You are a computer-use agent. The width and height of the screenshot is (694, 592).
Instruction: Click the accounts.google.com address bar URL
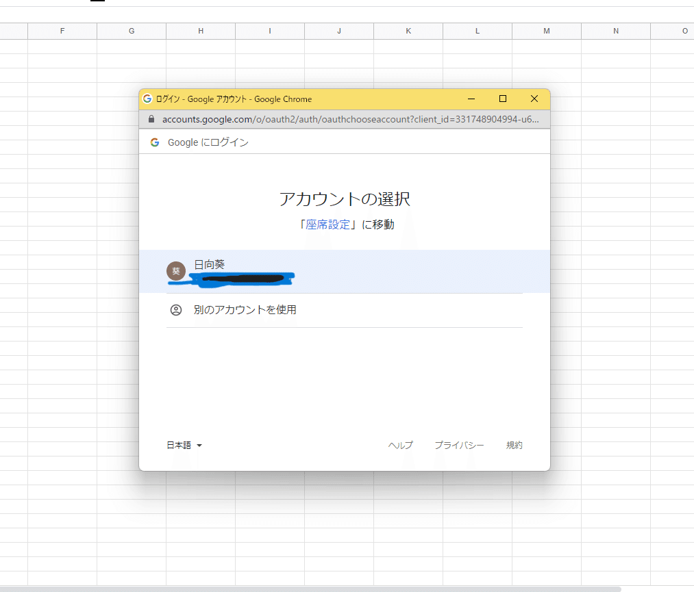pos(350,119)
